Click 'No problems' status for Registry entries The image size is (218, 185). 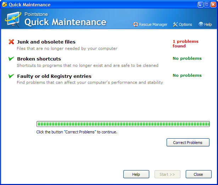point(187,75)
